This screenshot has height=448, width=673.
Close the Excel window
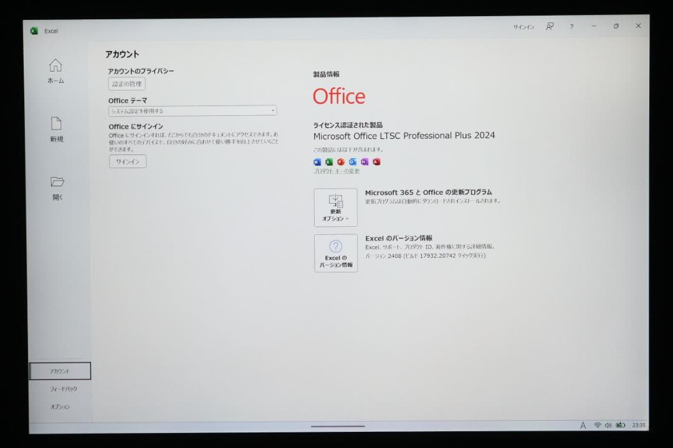tap(638, 26)
